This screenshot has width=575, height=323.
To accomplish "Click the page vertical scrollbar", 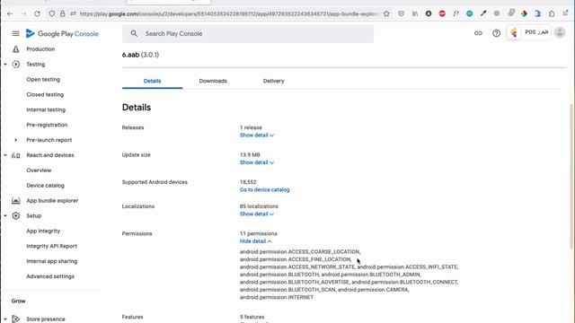I will (572, 176).
